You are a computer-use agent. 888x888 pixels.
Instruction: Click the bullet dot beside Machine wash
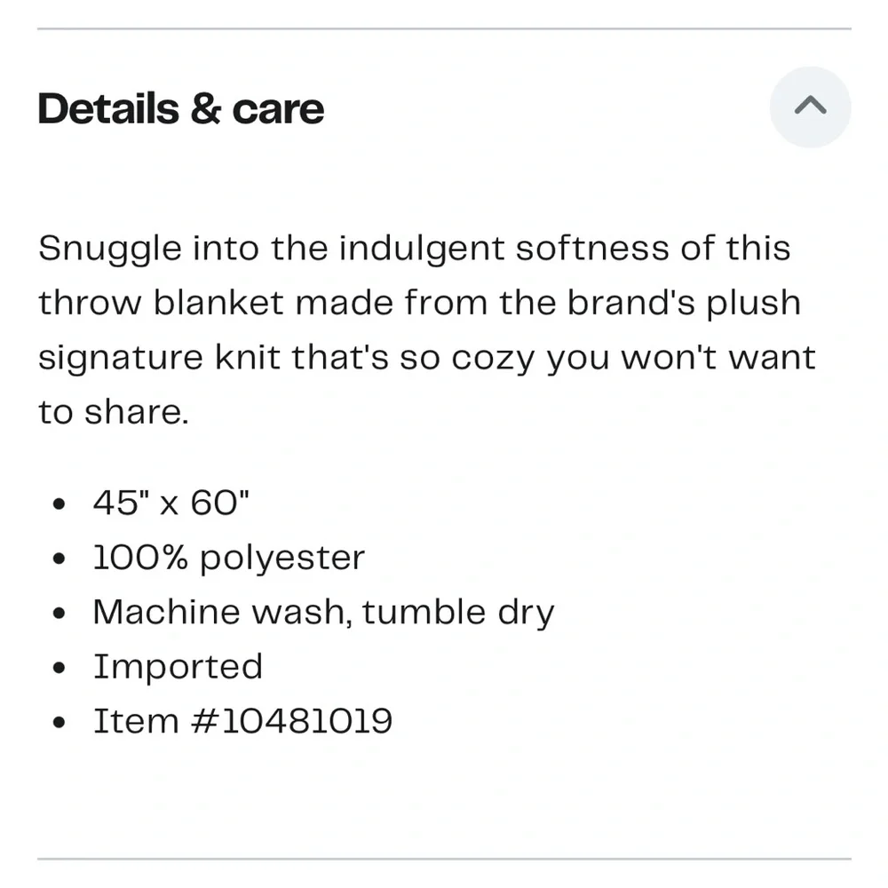pos(59,614)
